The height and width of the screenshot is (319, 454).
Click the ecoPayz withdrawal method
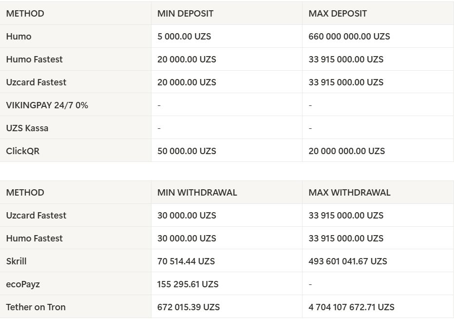point(23,284)
